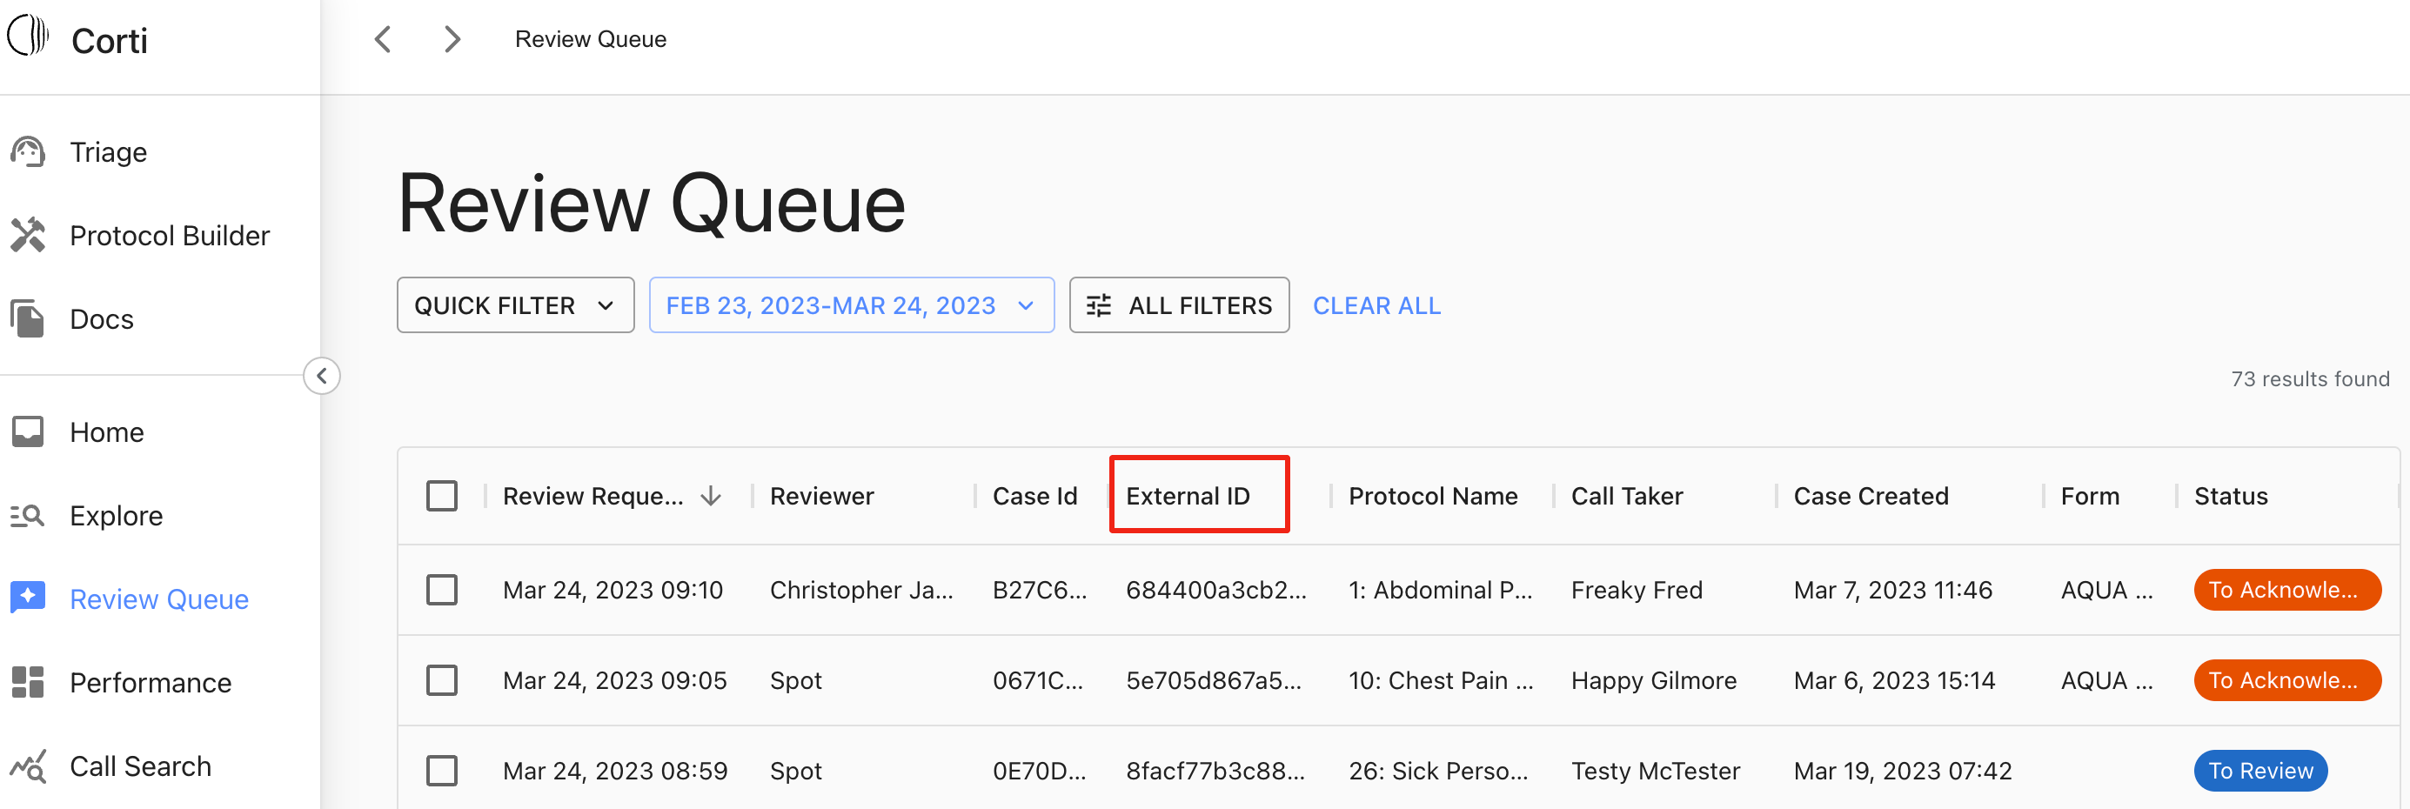This screenshot has height=809, width=2410.
Task: Click the blue To Review status badge
Action: pyautogui.click(x=2259, y=771)
